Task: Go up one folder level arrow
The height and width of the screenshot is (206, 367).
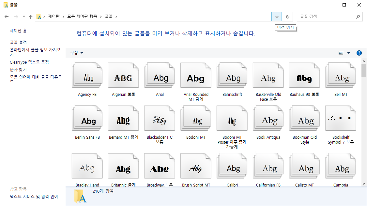Action: (31, 17)
